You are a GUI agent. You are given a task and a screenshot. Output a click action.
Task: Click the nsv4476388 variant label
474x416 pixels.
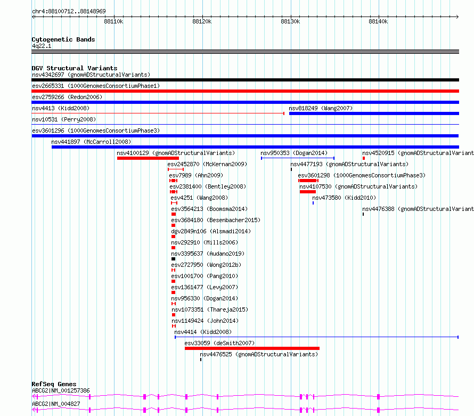(x=418, y=209)
